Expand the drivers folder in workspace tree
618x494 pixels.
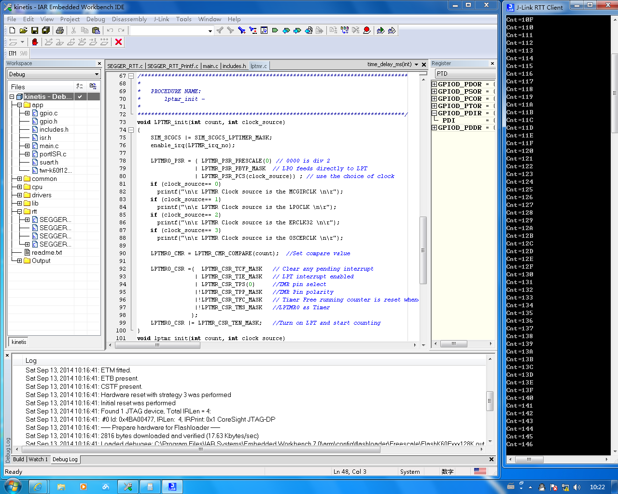point(19,195)
